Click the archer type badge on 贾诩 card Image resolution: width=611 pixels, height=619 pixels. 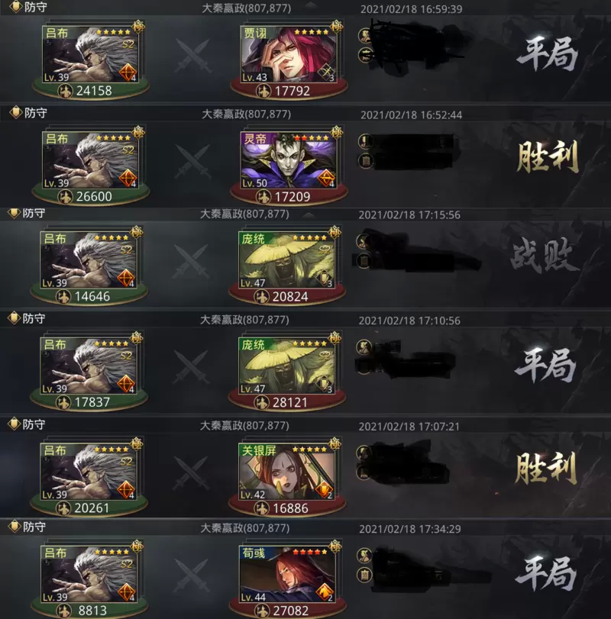(326, 73)
